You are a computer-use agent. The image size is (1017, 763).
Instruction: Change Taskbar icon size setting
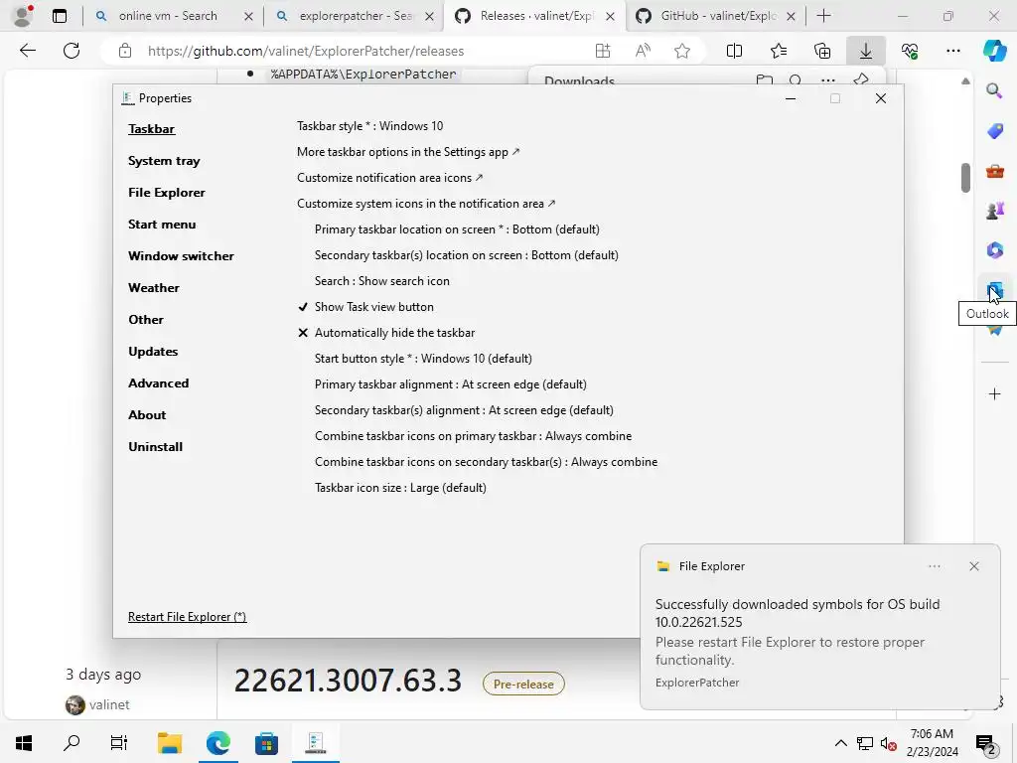(x=401, y=487)
